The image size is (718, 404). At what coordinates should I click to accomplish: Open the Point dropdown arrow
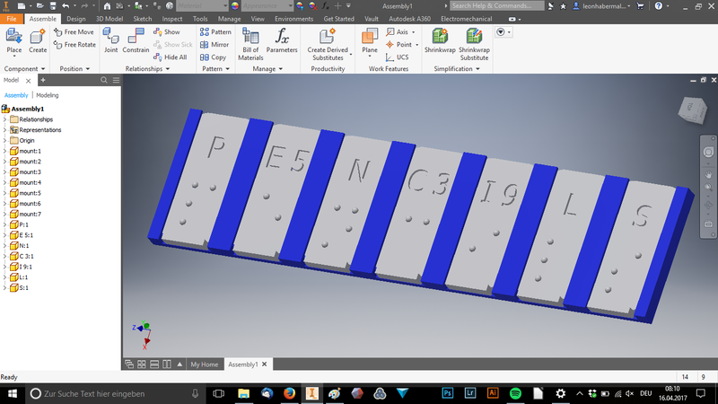[x=418, y=44]
